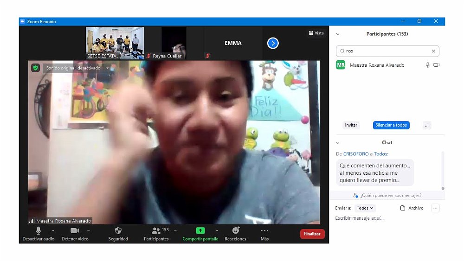The width and height of the screenshot is (464, 261).
Task: Open chat more options ellipsis menu
Action: [x=435, y=208]
